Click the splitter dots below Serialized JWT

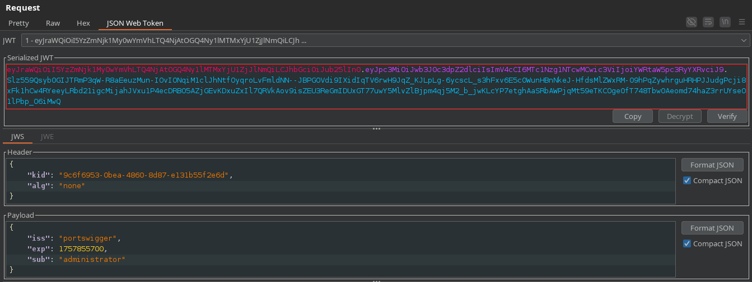(x=376, y=128)
